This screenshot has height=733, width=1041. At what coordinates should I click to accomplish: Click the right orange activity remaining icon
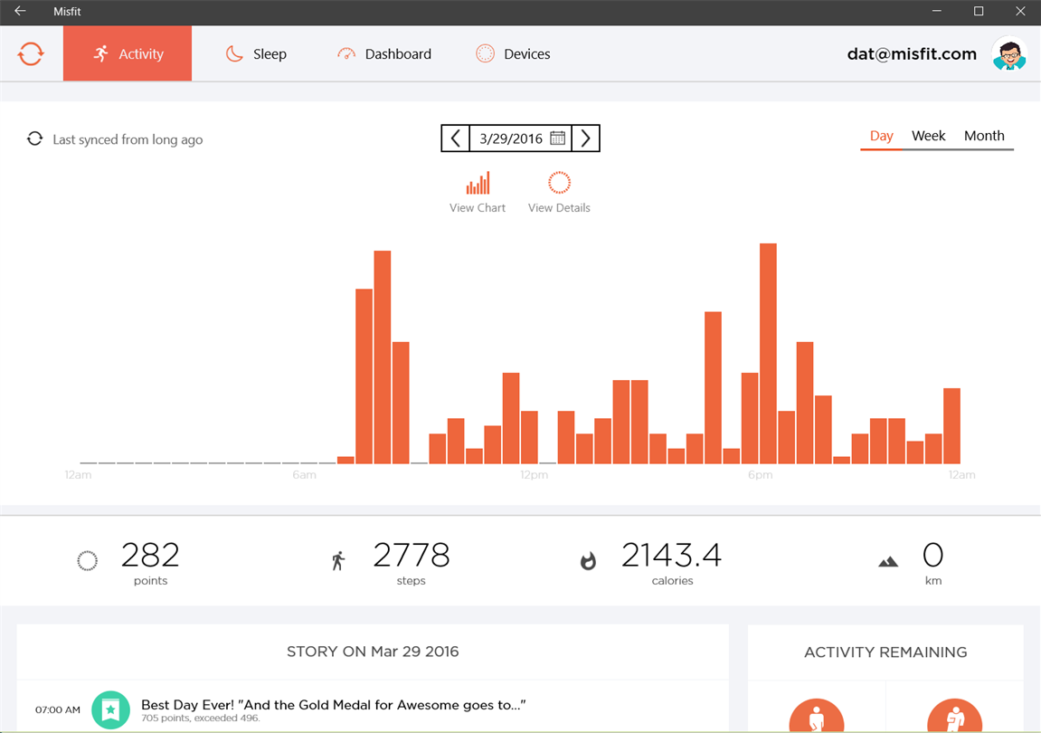pos(955,717)
